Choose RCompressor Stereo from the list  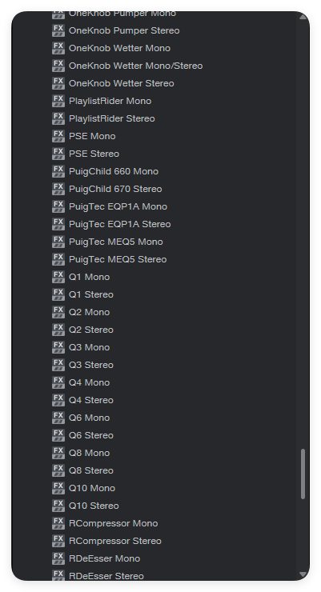pyautogui.click(x=114, y=541)
